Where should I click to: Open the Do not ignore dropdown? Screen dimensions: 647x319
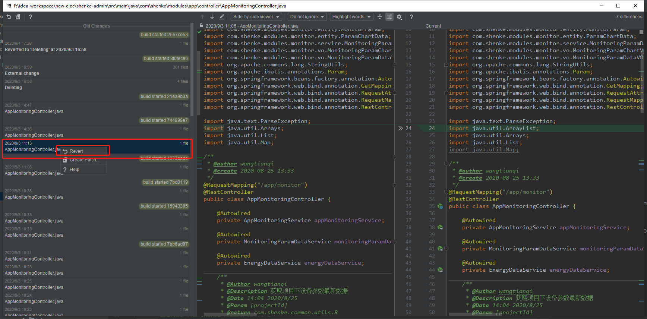click(307, 17)
